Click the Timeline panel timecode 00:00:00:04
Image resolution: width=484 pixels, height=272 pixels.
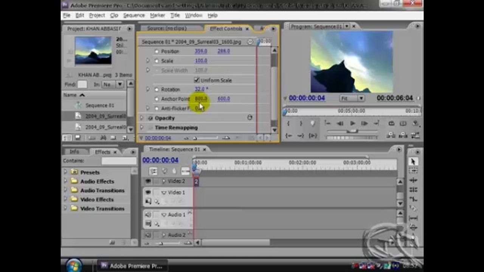click(160, 160)
